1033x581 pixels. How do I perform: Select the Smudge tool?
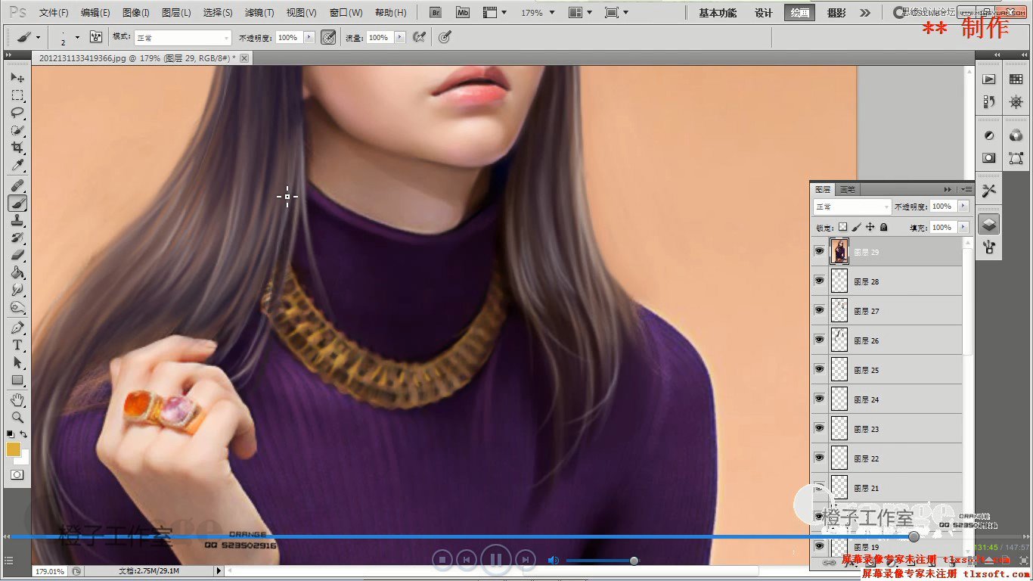pyautogui.click(x=17, y=290)
